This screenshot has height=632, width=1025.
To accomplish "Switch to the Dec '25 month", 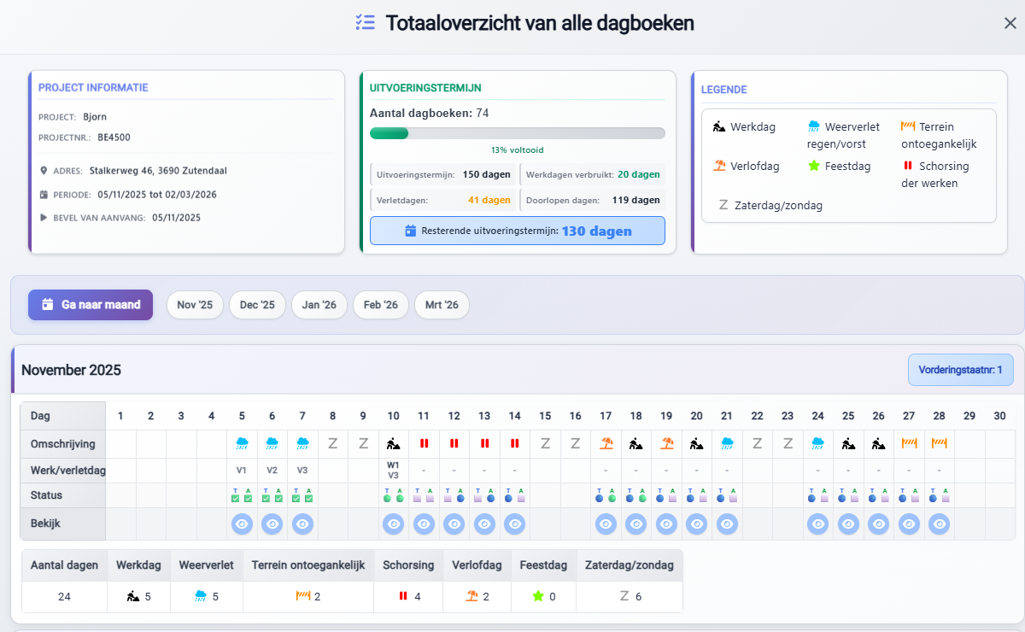I will coord(257,304).
